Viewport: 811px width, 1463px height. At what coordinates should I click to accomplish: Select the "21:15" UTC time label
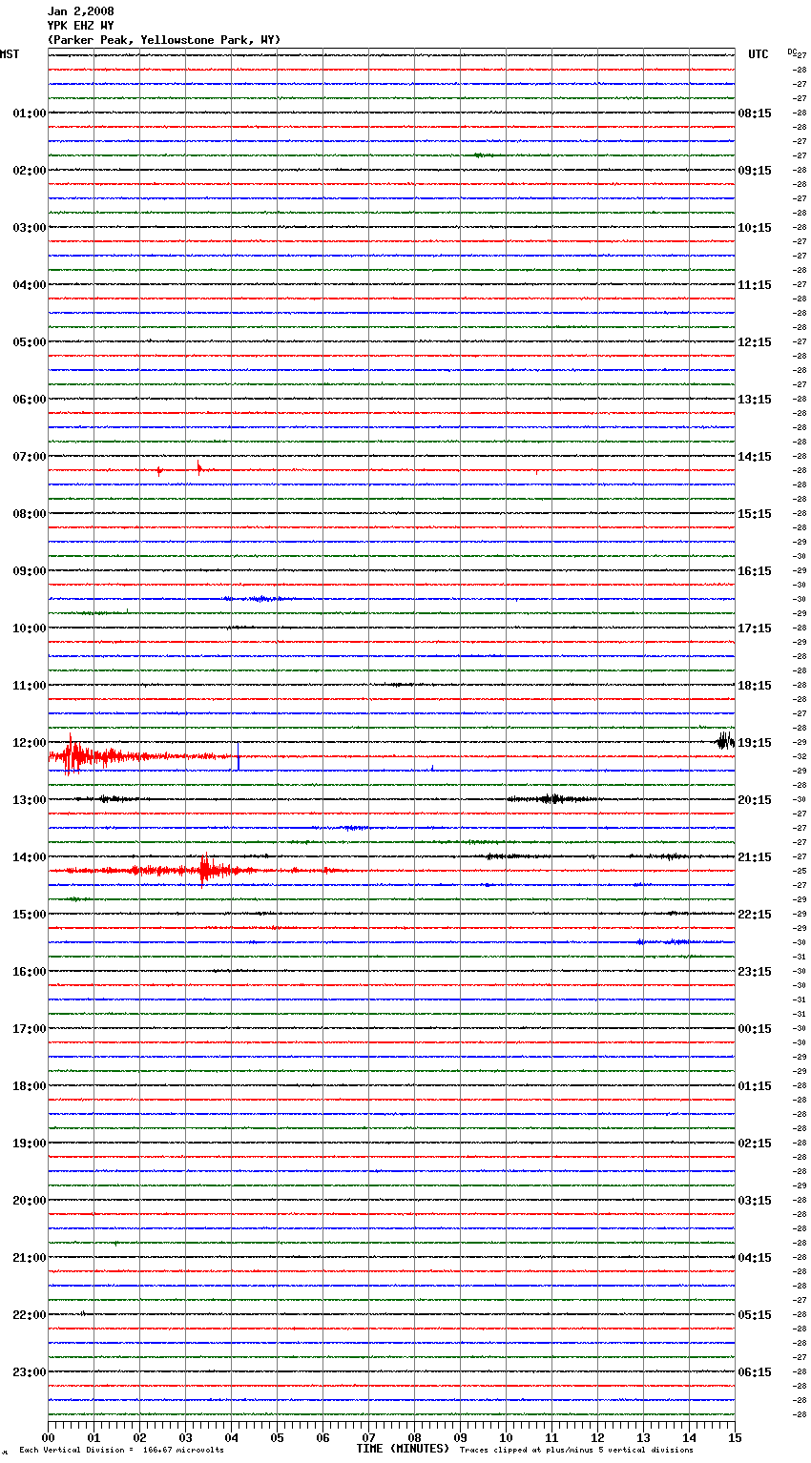click(755, 857)
